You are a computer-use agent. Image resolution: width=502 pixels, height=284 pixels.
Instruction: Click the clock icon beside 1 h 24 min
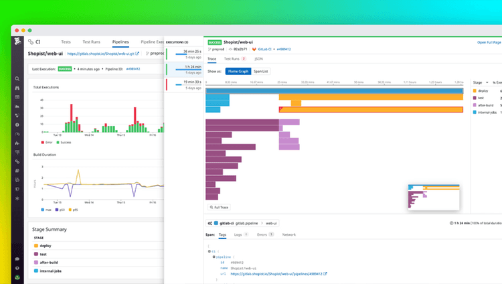click(451, 223)
